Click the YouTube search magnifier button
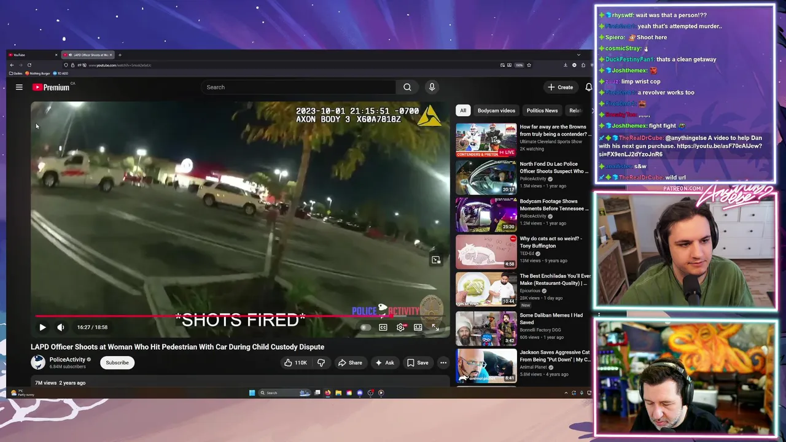The image size is (786, 442). 407,87
